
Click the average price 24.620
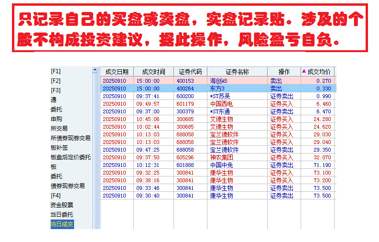pos(322,127)
